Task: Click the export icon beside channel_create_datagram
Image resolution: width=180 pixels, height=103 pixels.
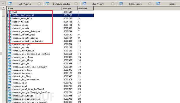Action: (10, 31)
